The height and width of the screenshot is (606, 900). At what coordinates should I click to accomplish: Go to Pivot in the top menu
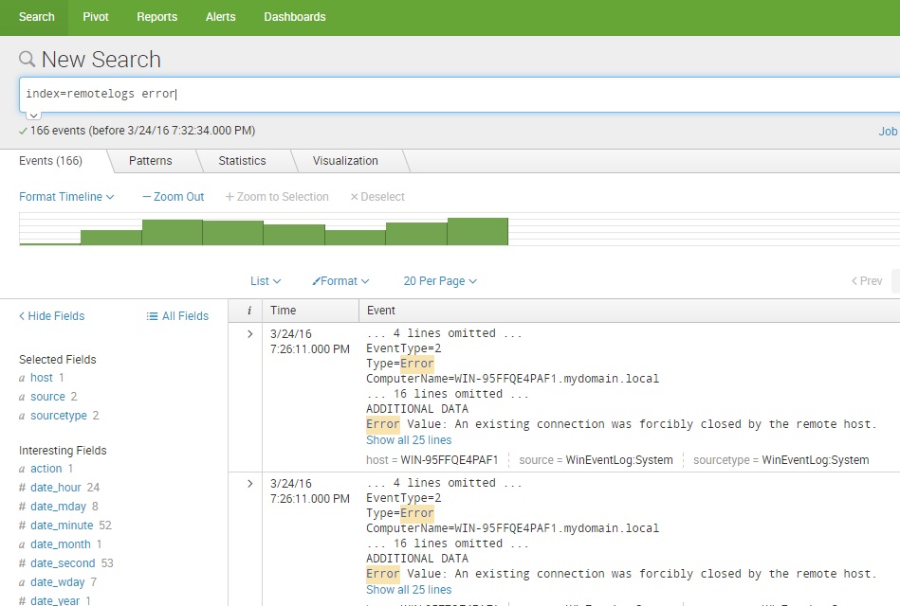96,17
